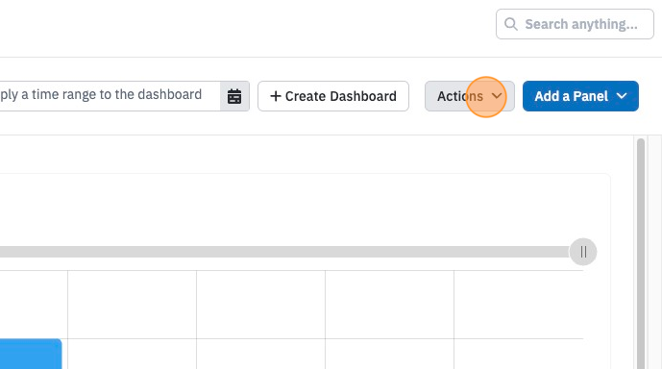662x369 pixels.
Task: Click the Add a Panel text label
Action: click(x=572, y=96)
